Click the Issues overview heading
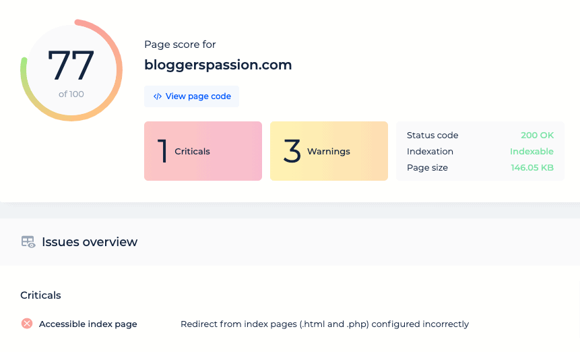Image resolution: width=580 pixels, height=352 pixels. coord(90,241)
